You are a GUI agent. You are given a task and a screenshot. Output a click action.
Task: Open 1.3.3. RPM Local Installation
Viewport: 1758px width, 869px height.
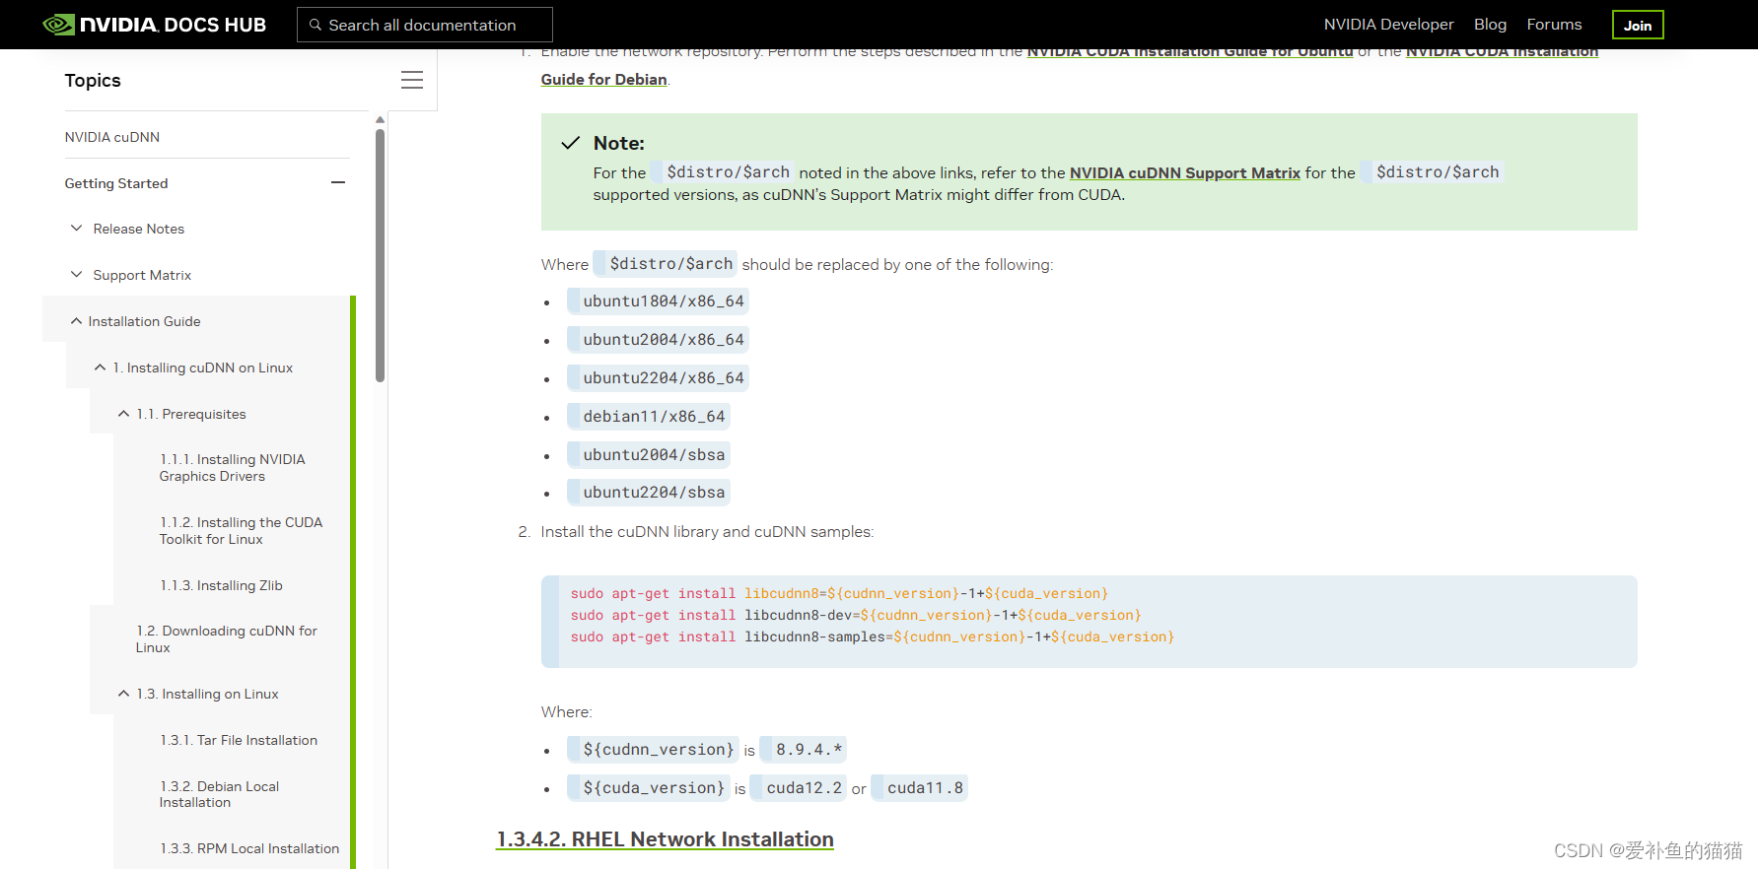click(x=249, y=848)
